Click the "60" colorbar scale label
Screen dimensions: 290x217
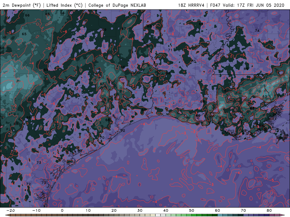click(x=217, y=210)
